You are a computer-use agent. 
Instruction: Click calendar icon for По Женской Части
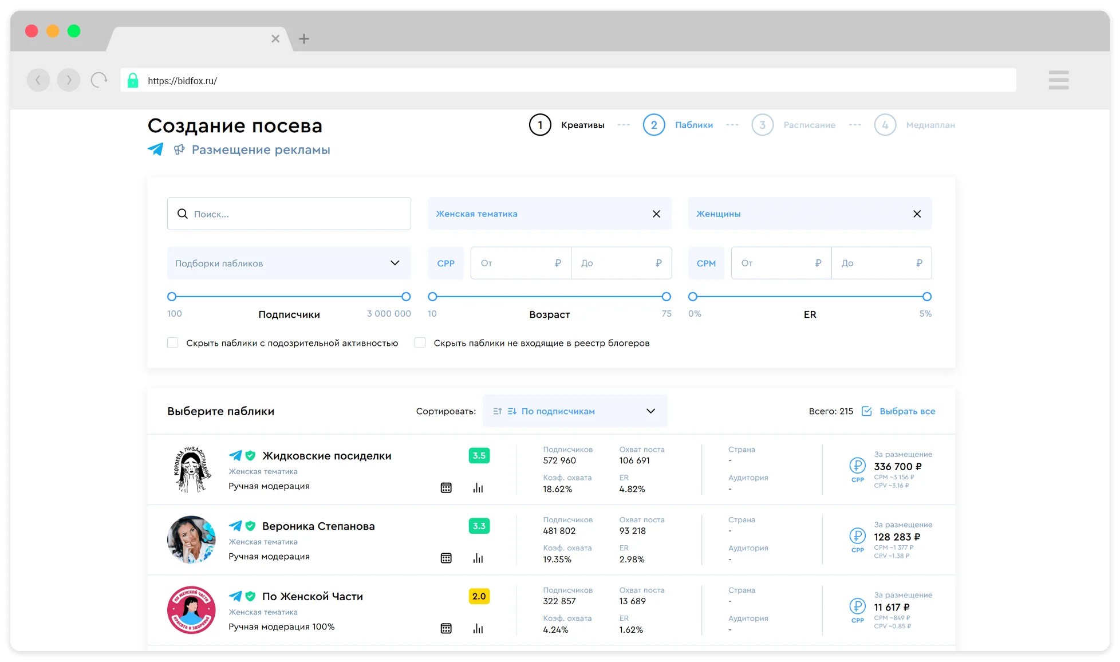[446, 629]
